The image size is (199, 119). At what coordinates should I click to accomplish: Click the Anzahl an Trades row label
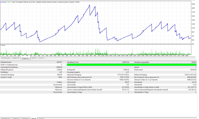pos(6,77)
